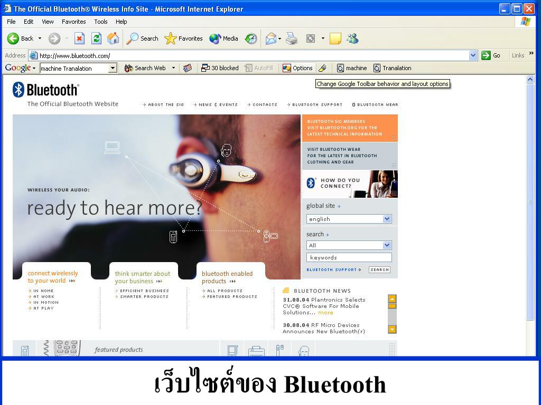The width and height of the screenshot is (541, 405).
Task: Click the Search Web button
Action: (x=145, y=68)
